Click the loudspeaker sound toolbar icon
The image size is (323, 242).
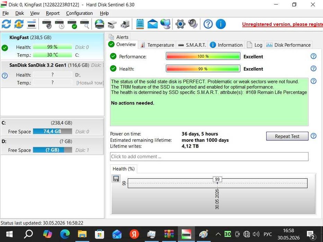[193, 24]
